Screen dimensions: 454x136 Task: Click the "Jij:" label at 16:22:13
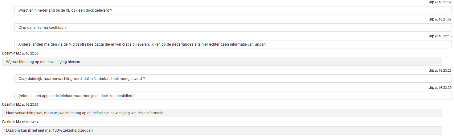tap(431, 36)
